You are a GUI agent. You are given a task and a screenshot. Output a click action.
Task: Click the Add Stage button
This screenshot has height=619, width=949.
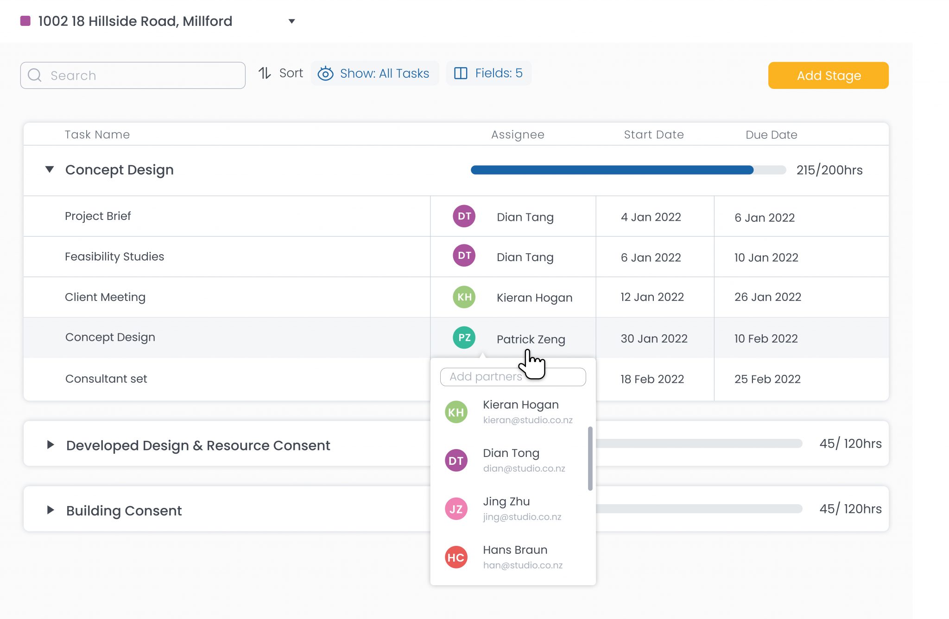click(x=828, y=75)
